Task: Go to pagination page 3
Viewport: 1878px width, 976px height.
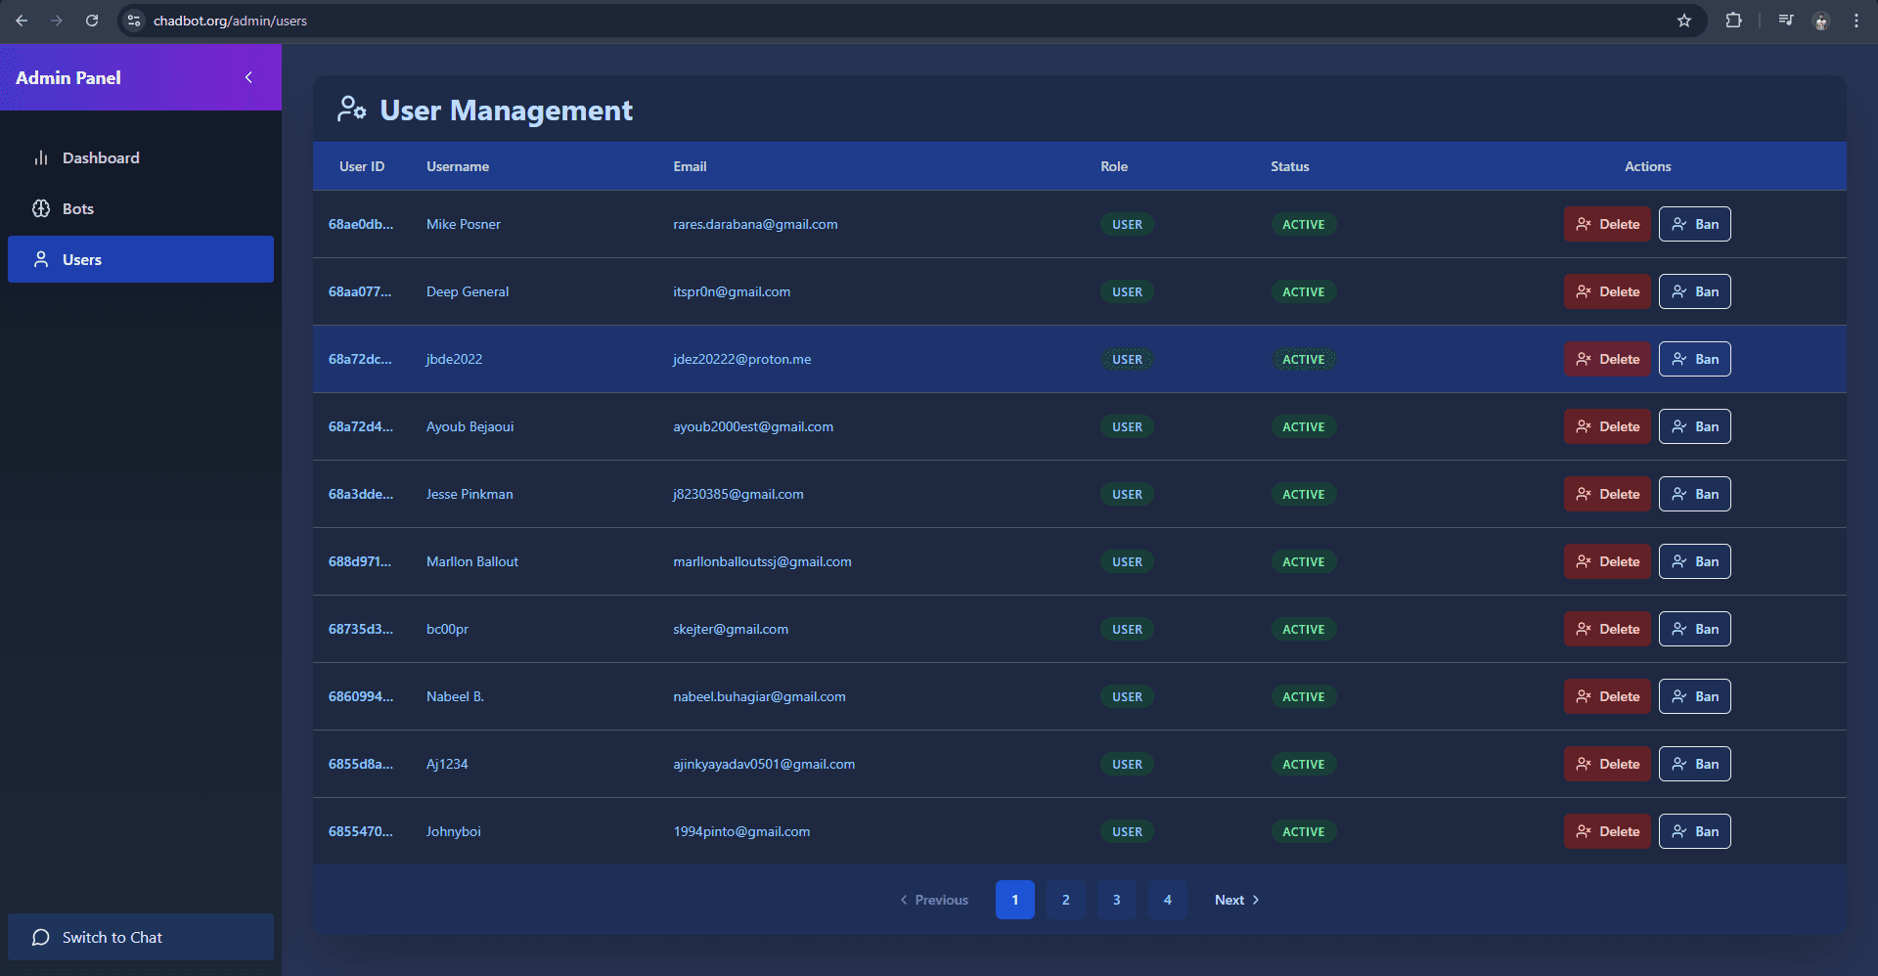Action: 1116,900
